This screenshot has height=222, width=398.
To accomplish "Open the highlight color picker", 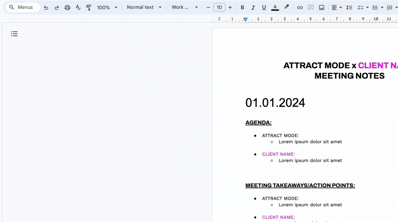I will [286, 7].
